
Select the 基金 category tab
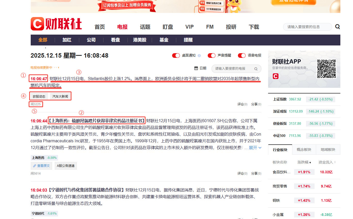point(164,40)
